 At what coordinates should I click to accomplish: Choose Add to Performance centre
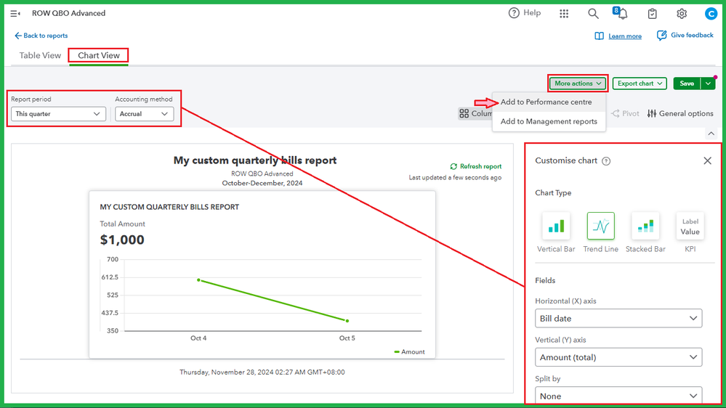point(546,102)
